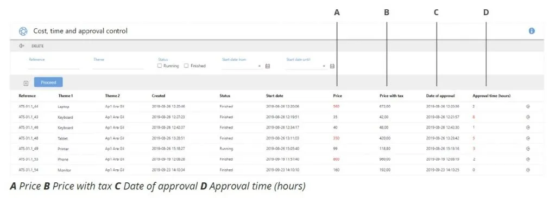
Task: Sort by Price column header
Action: pos(338,95)
